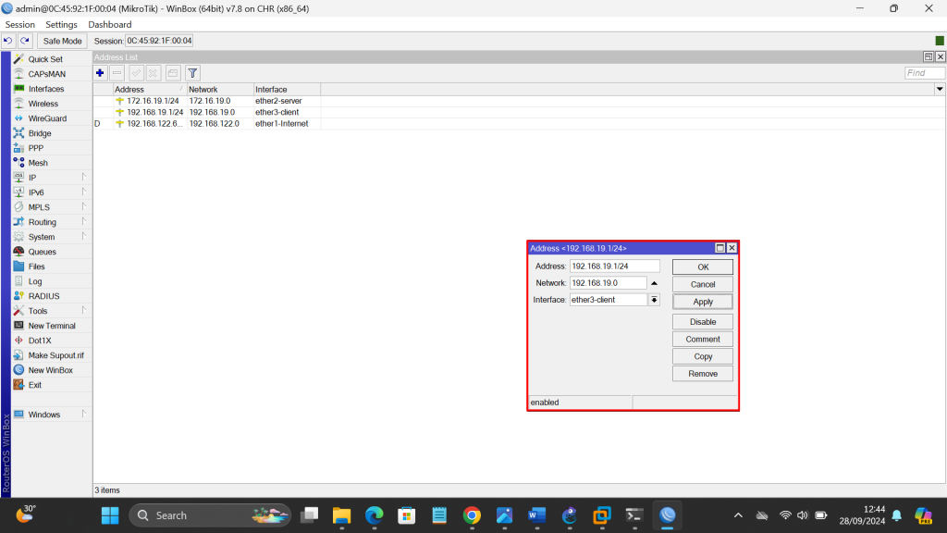This screenshot has width=947, height=533.
Task: Toggle the Safe Mode button
Action: [x=63, y=41]
